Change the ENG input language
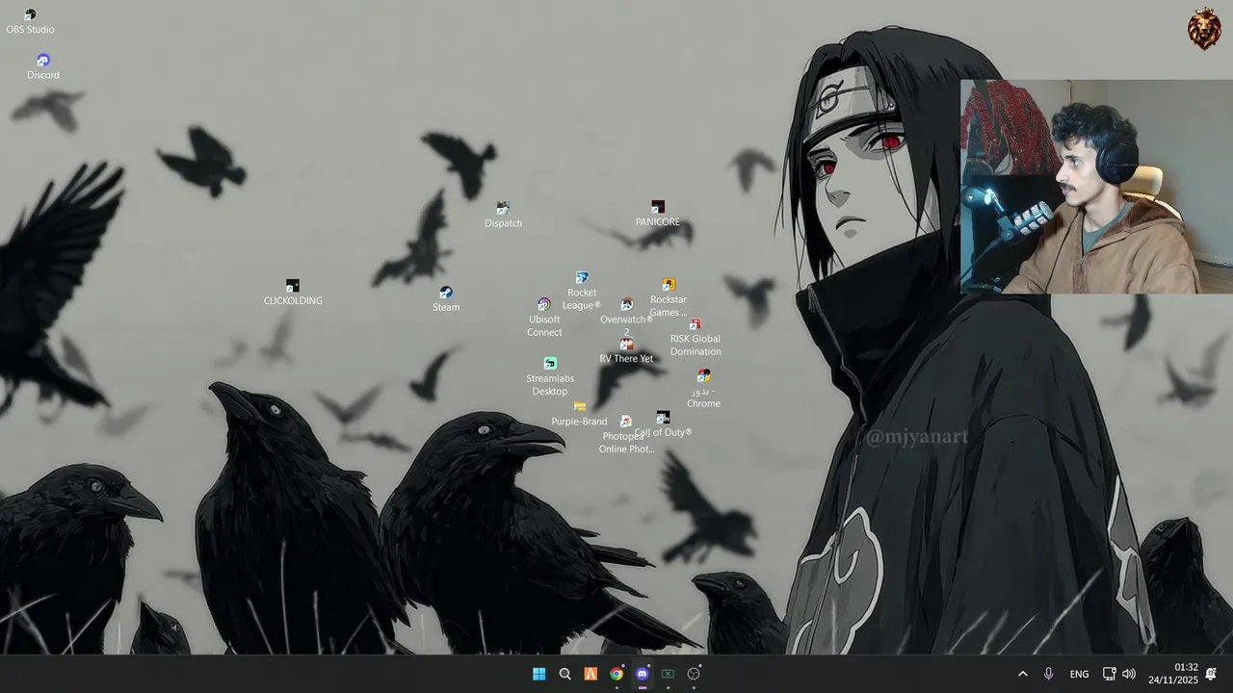 (x=1079, y=674)
